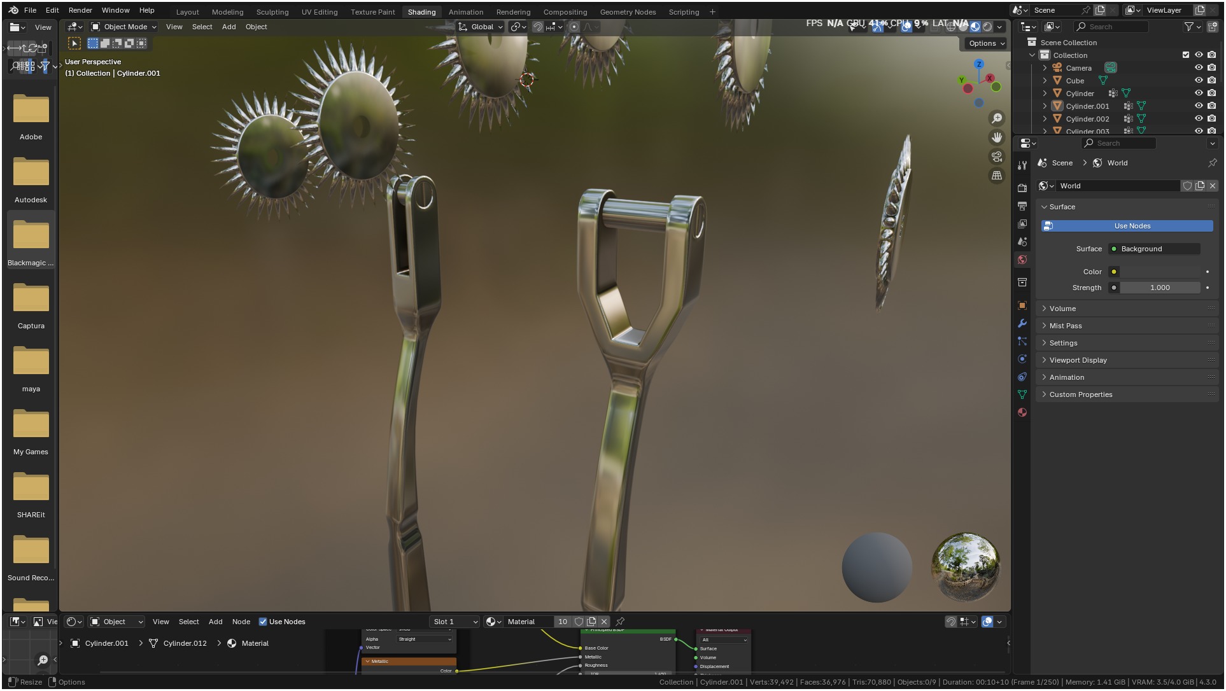Pin the node editor material
Viewport: 1226px width, 691px height.
click(x=620, y=622)
